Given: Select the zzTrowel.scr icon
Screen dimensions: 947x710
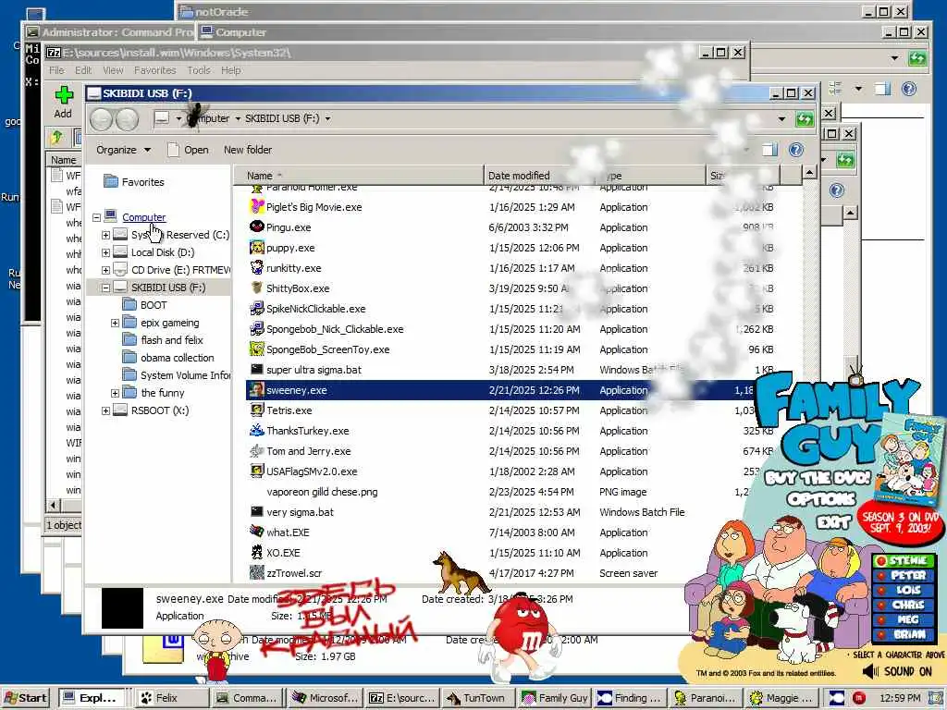Looking at the screenshot, I should point(257,572).
